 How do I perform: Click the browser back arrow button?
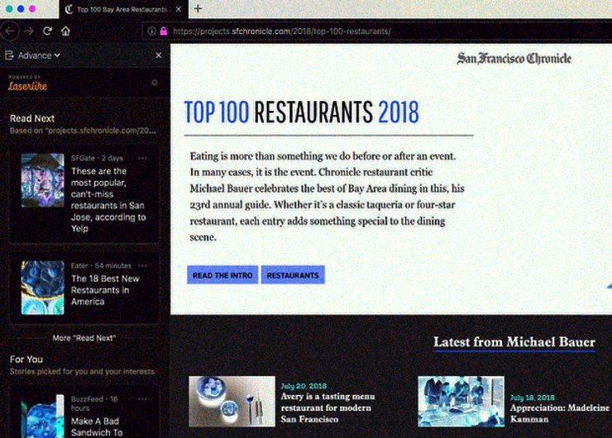10,31
